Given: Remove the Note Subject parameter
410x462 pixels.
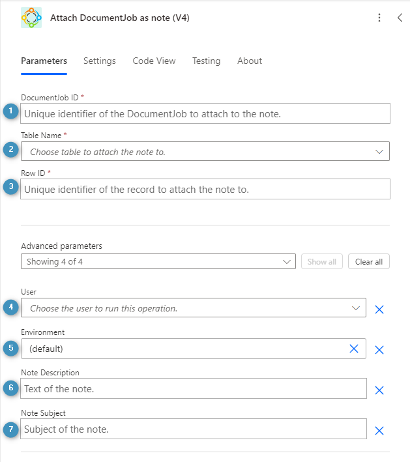Looking at the screenshot, I should pos(379,431).
